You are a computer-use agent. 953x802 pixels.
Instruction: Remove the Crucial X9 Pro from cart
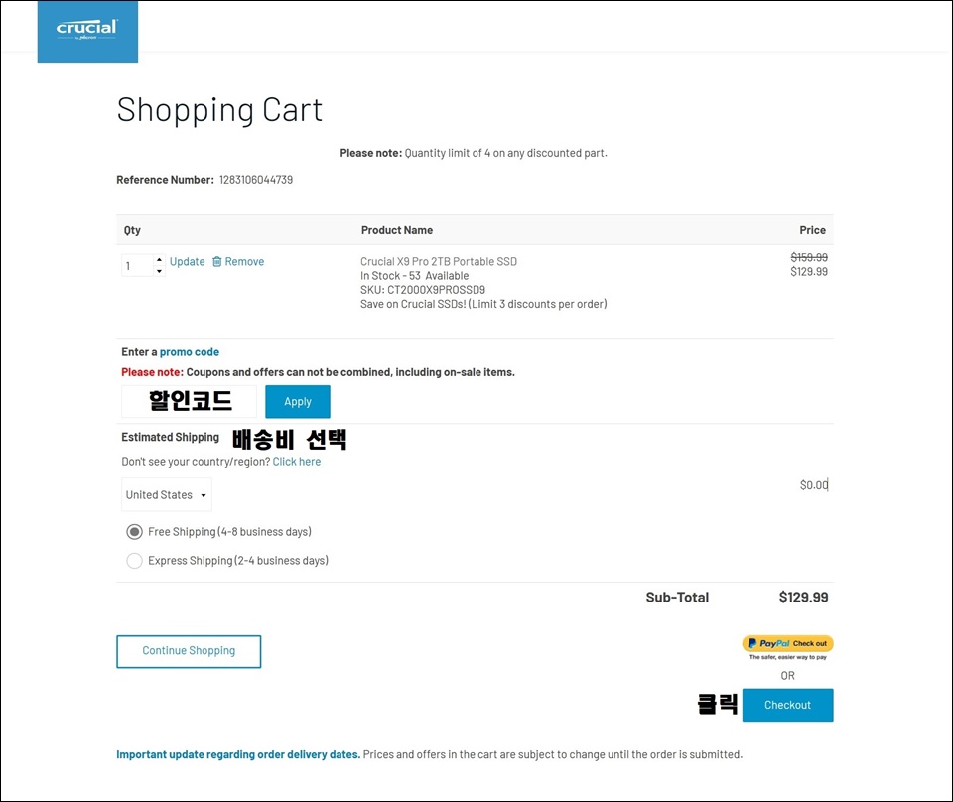click(244, 261)
